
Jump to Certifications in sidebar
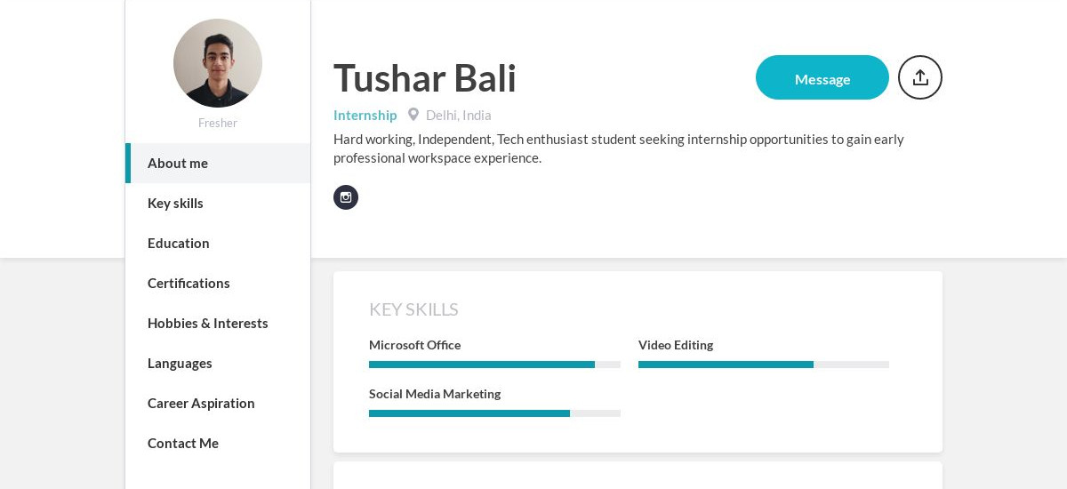[x=189, y=284]
